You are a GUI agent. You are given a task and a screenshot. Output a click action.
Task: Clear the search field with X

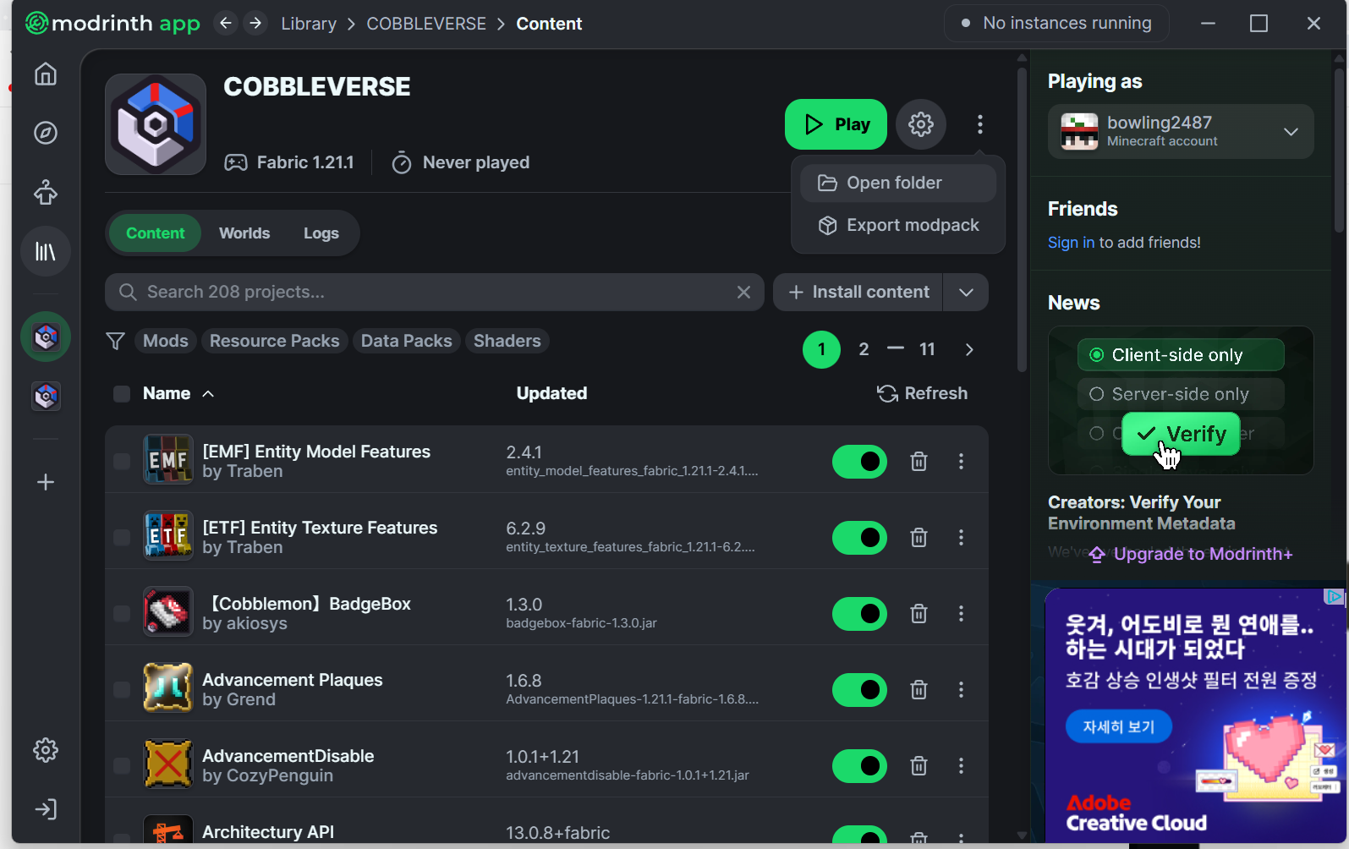click(743, 292)
